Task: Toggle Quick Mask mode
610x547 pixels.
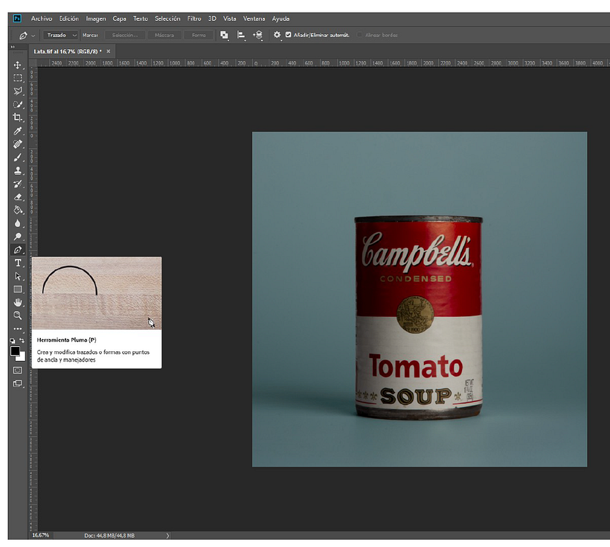Action: [x=18, y=370]
